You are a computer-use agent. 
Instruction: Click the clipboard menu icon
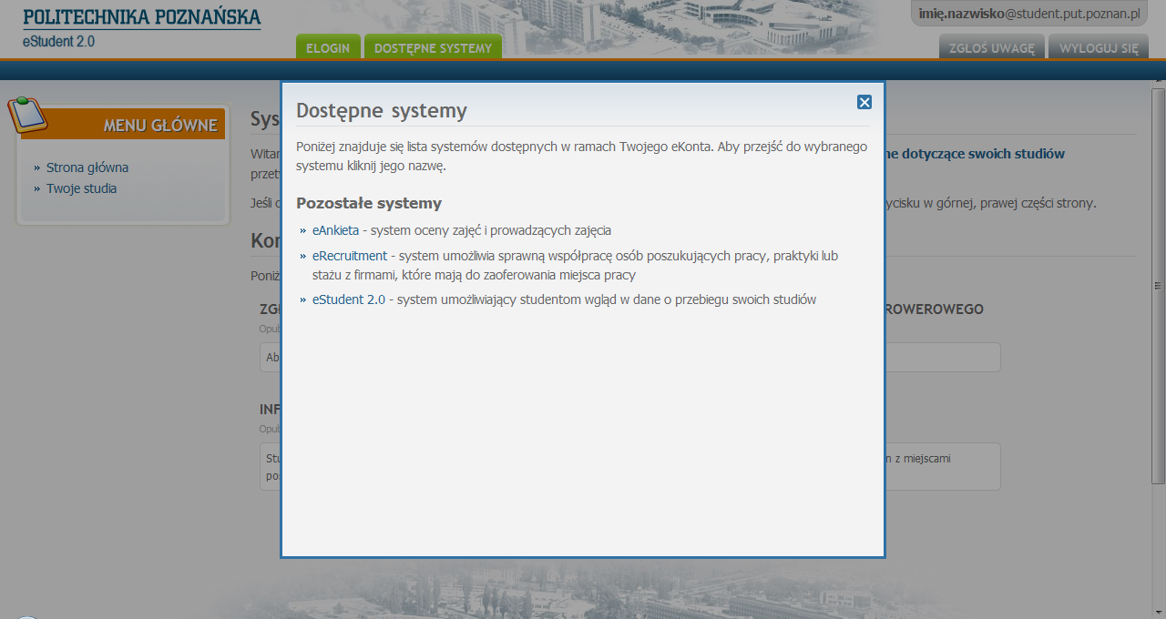(27, 115)
